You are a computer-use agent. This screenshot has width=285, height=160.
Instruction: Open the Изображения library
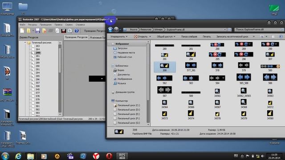point(125,79)
